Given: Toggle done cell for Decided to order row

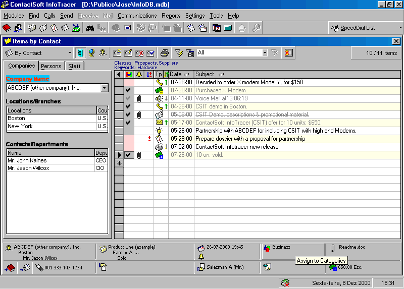Looking at the screenshot, I should [129, 82].
